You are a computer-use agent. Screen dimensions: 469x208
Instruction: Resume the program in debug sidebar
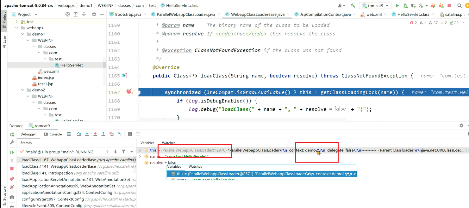12,152
